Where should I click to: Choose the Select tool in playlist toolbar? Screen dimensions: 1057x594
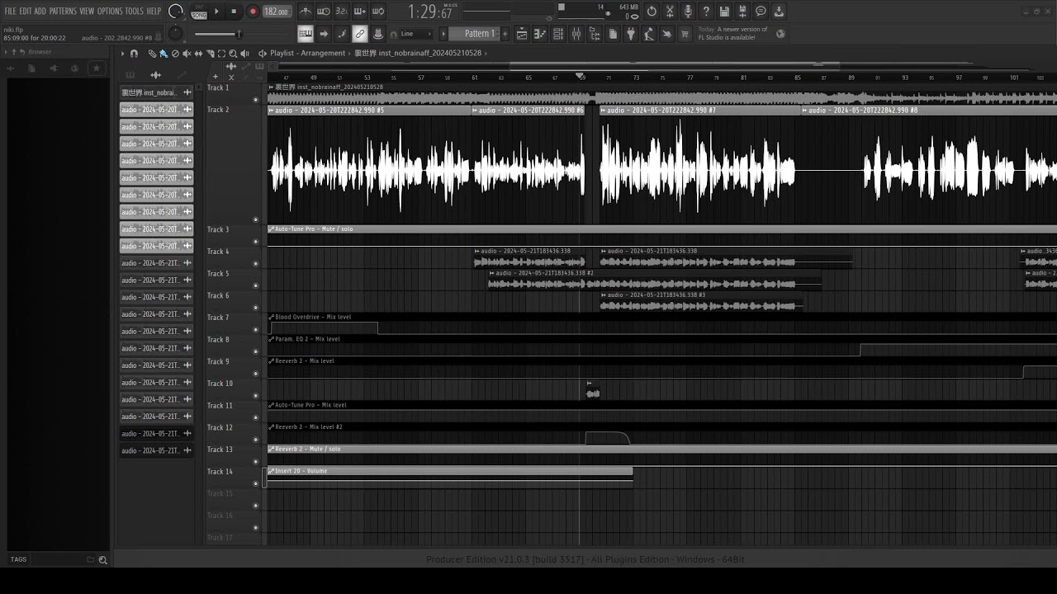[x=221, y=54]
